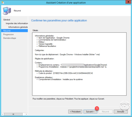The image size is (132, 117).
Task: Click the 'Nom du type de déploiement' line
Action: 67,54
